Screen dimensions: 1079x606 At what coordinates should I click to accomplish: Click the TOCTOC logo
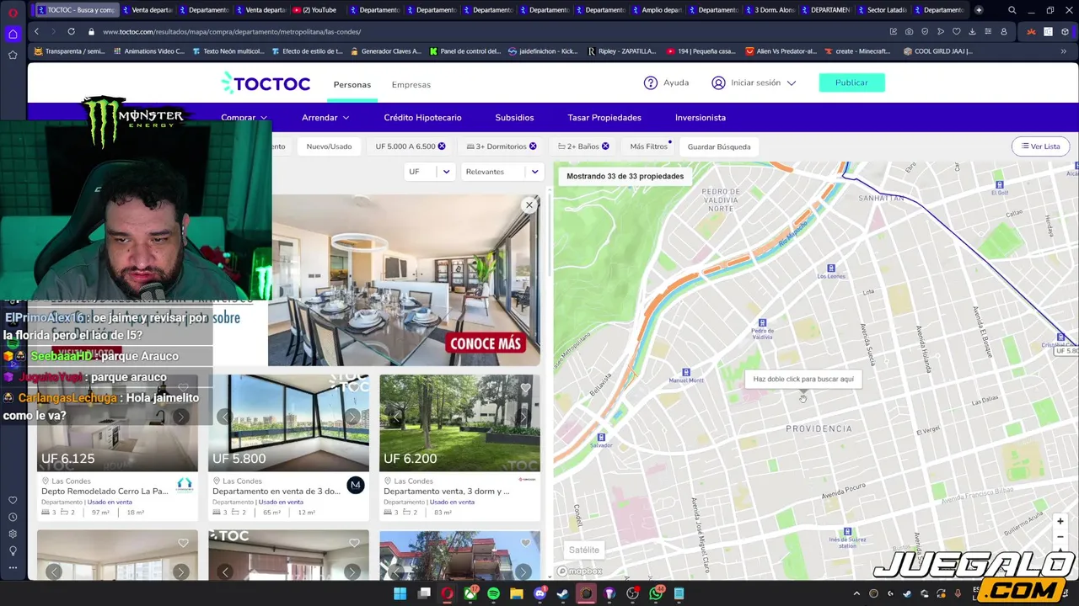point(266,82)
